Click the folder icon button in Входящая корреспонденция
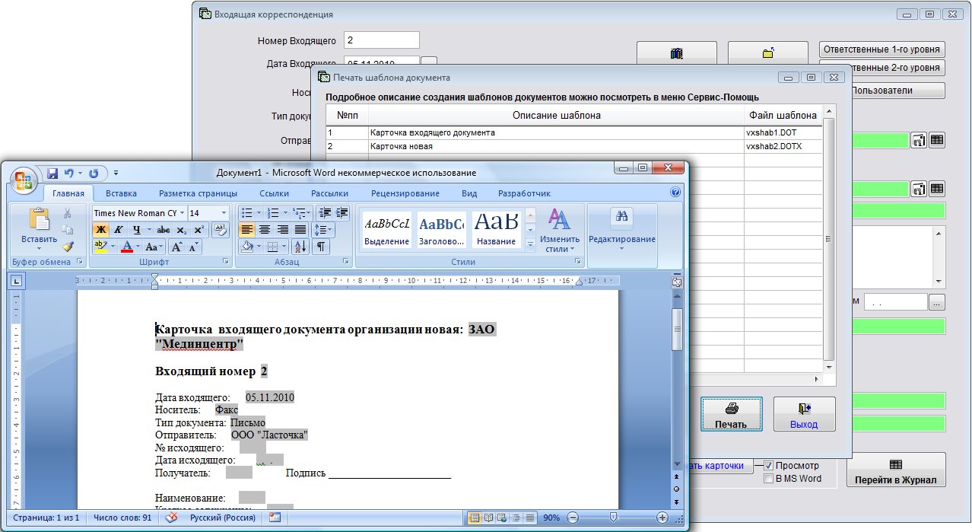 [x=768, y=53]
